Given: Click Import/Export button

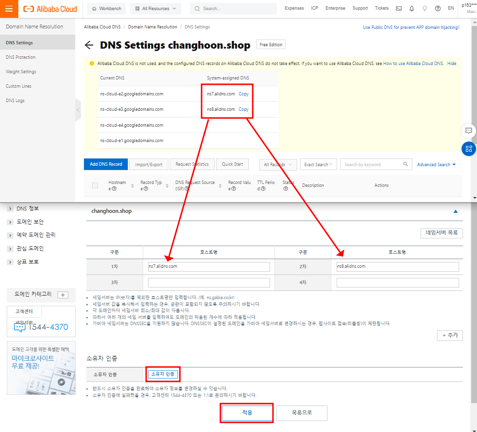Looking at the screenshot, I should point(149,164).
